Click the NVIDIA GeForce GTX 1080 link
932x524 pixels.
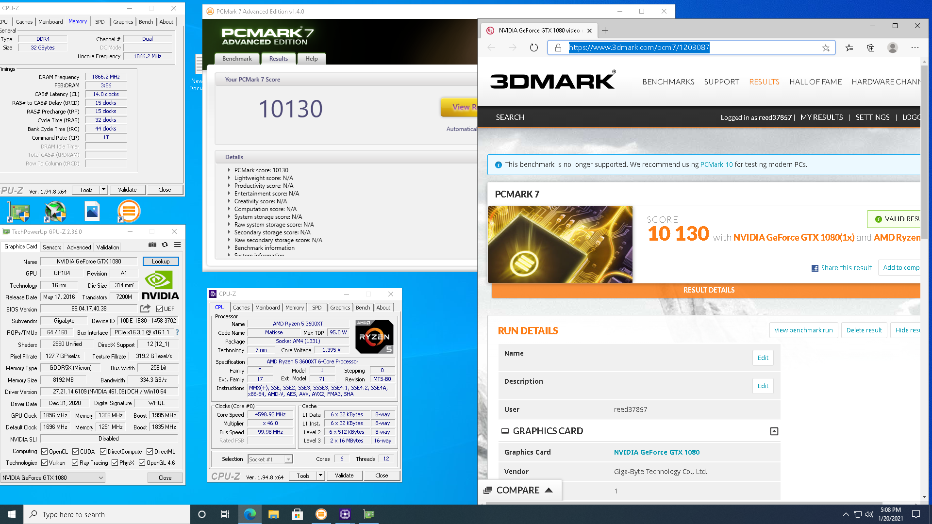tap(657, 452)
